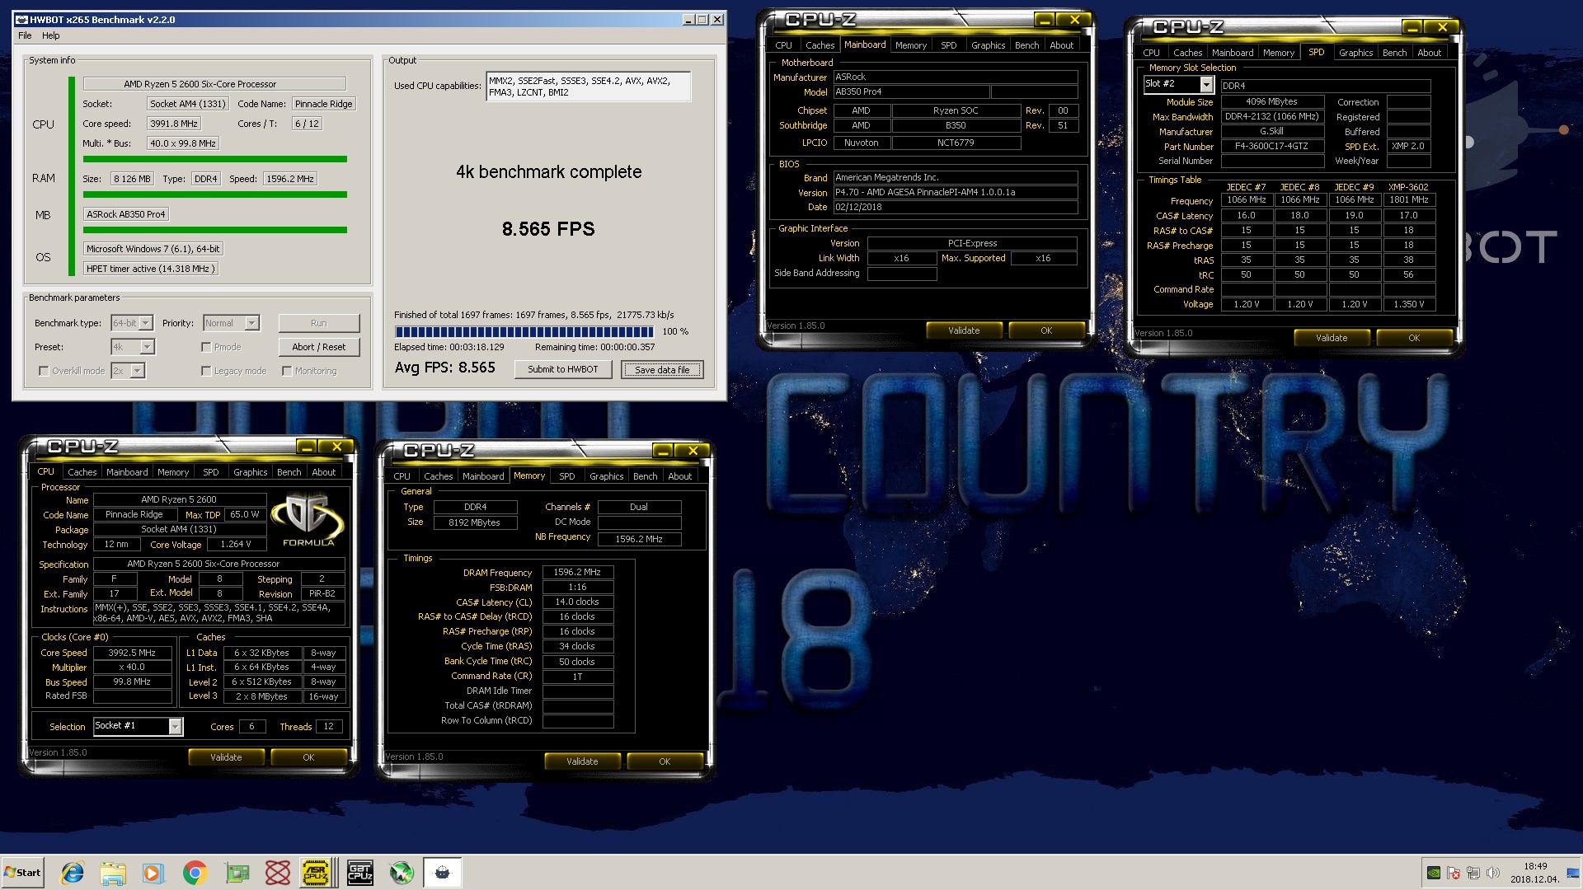Launch Google Chrome from the taskbar
Viewport: 1583px width, 890px height.
195,872
